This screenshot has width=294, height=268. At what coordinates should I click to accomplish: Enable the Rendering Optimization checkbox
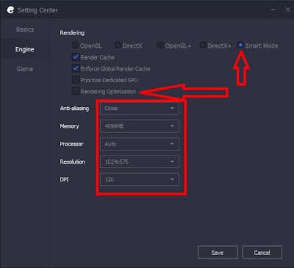[x=76, y=91]
